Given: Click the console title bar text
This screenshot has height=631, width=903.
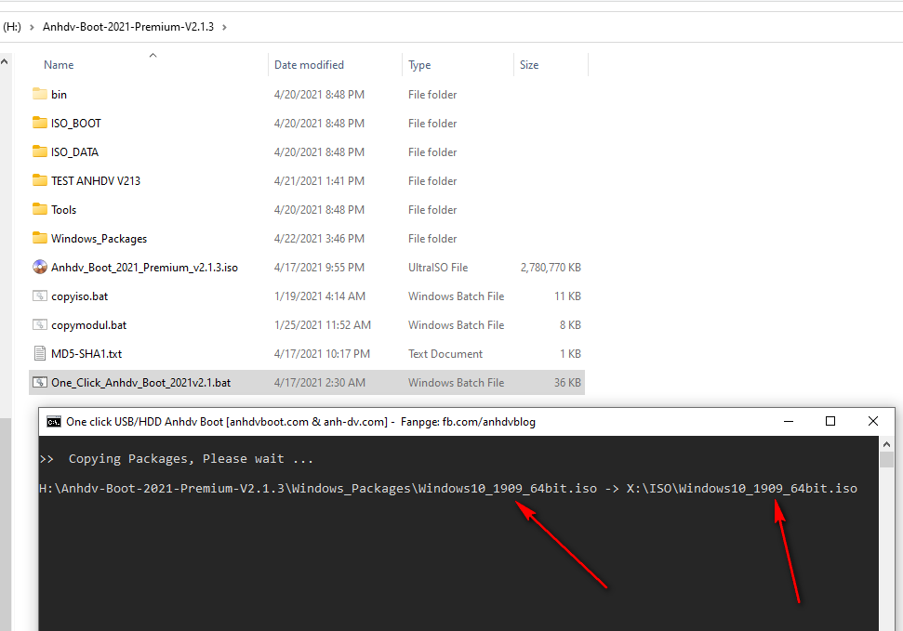Looking at the screenshot, I should pyautogui.click(x=300, y=421).
